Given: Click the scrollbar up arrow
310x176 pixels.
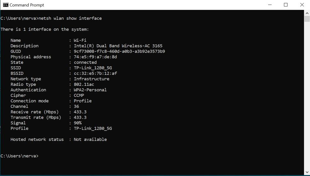Looking at the screenshot, I should 307,13.
